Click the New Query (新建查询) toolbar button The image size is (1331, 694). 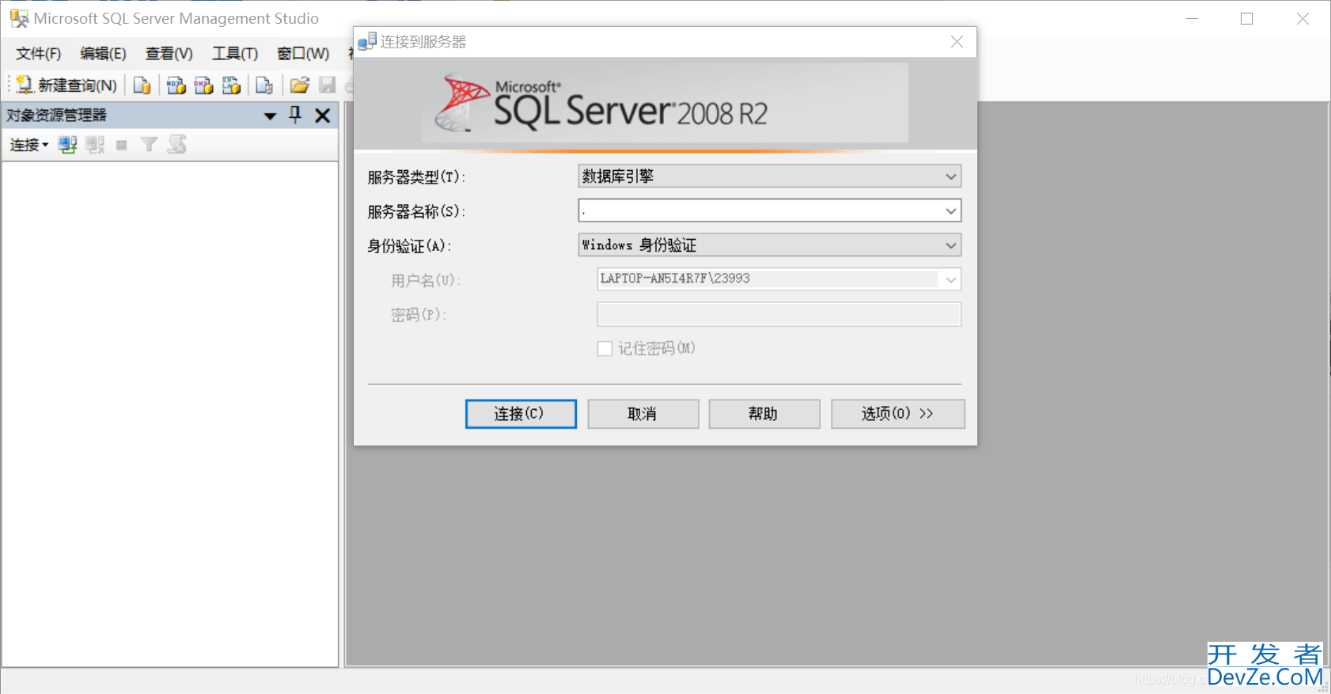67,85
